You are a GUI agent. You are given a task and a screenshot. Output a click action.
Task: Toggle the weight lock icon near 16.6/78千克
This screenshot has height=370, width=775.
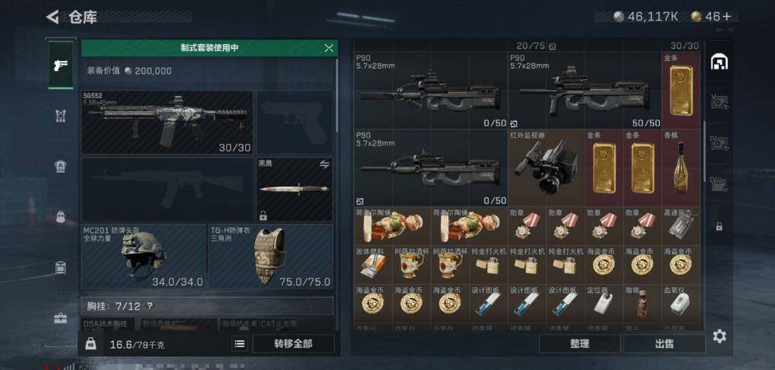coord(91,344)
